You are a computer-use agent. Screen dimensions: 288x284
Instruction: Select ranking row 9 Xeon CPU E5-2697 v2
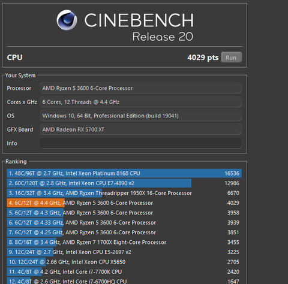[124, 252]
